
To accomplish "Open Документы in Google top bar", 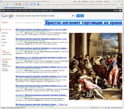I will tap(44, 10).
